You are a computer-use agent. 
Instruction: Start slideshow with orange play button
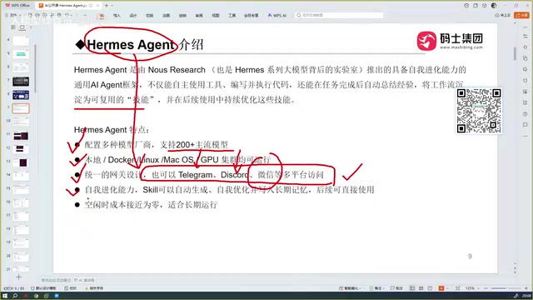[441, 288]
